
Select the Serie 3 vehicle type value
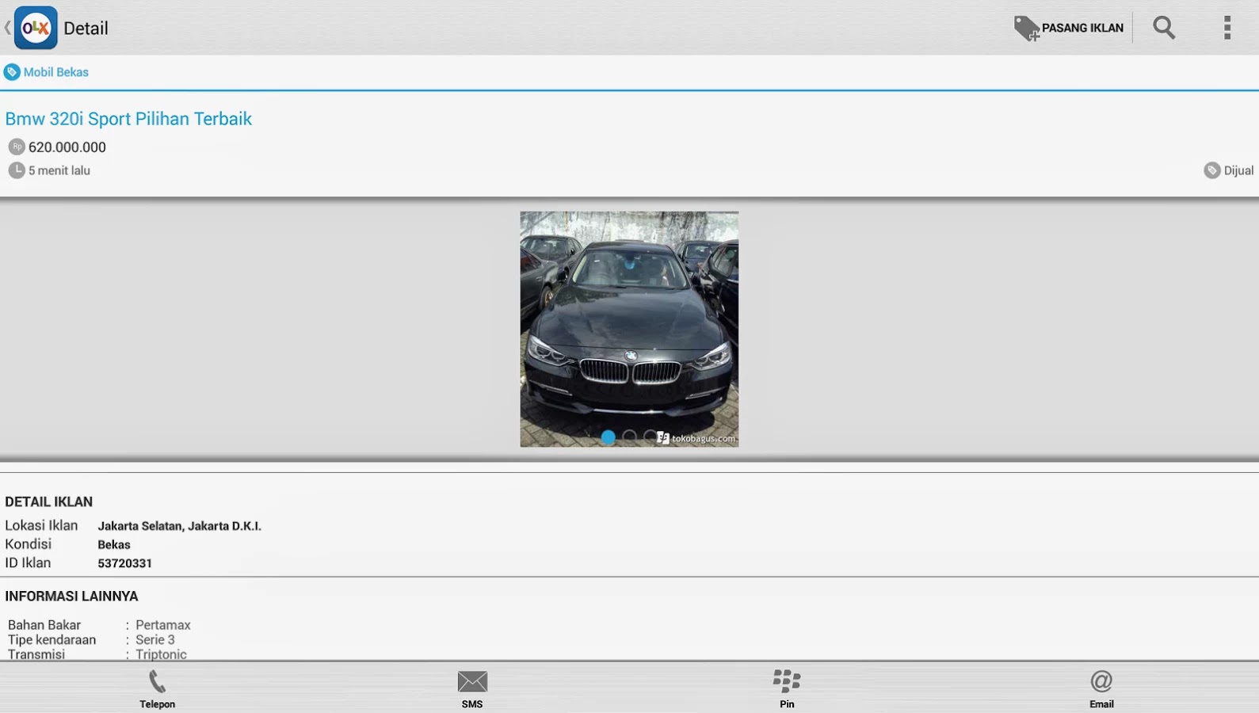[155, 639]
